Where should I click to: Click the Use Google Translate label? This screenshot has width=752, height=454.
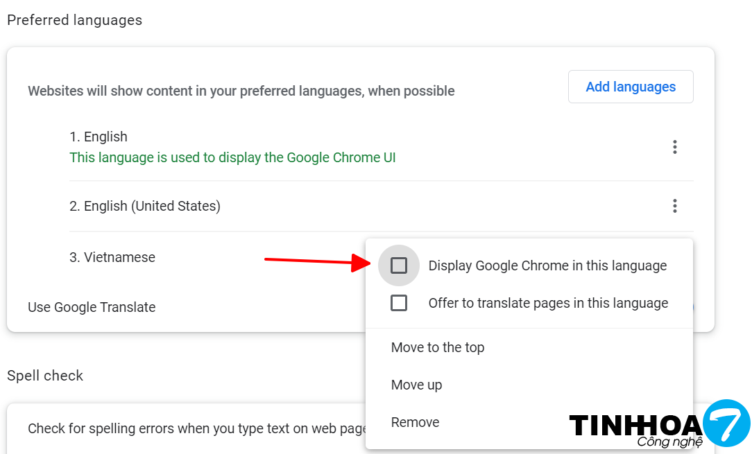pyautogui.click(x=92, y=307)
